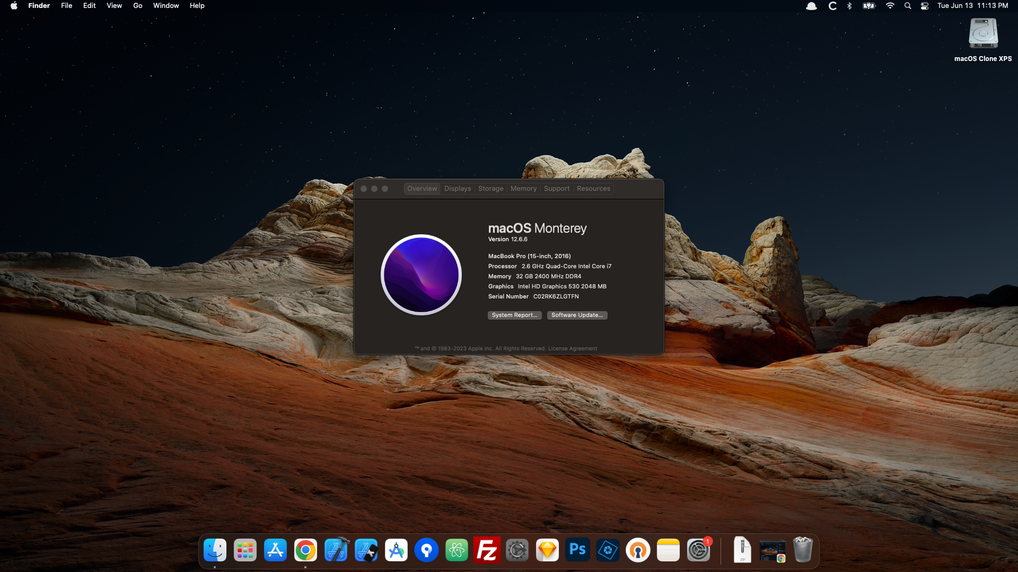
Task: Launch OpenVPN Connect from the dock
Action: (x=638, y=550)
